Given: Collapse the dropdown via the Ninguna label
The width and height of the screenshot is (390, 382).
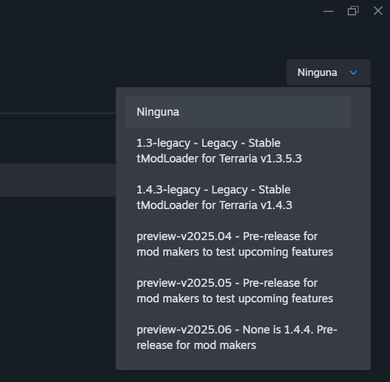Looking at the screenshot, I should (317, 73).
